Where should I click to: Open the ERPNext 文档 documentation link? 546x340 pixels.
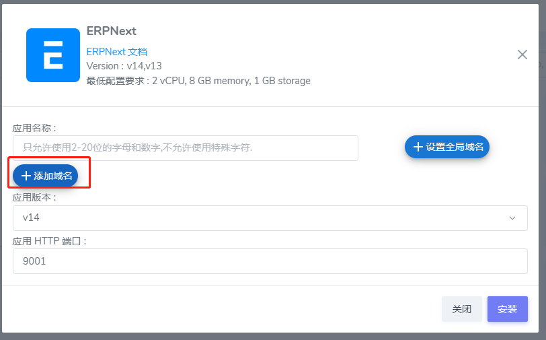pyautogui.click(x=117, y=51)
